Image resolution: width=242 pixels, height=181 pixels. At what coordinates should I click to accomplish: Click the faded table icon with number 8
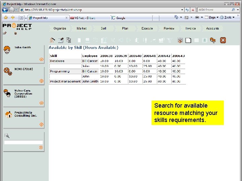[x=205, y=40]
